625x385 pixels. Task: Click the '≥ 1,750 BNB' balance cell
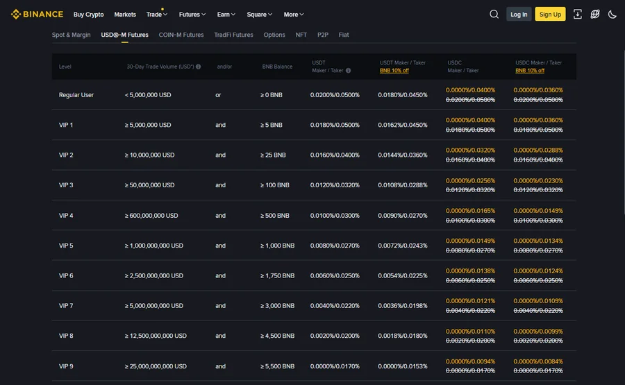277,275
